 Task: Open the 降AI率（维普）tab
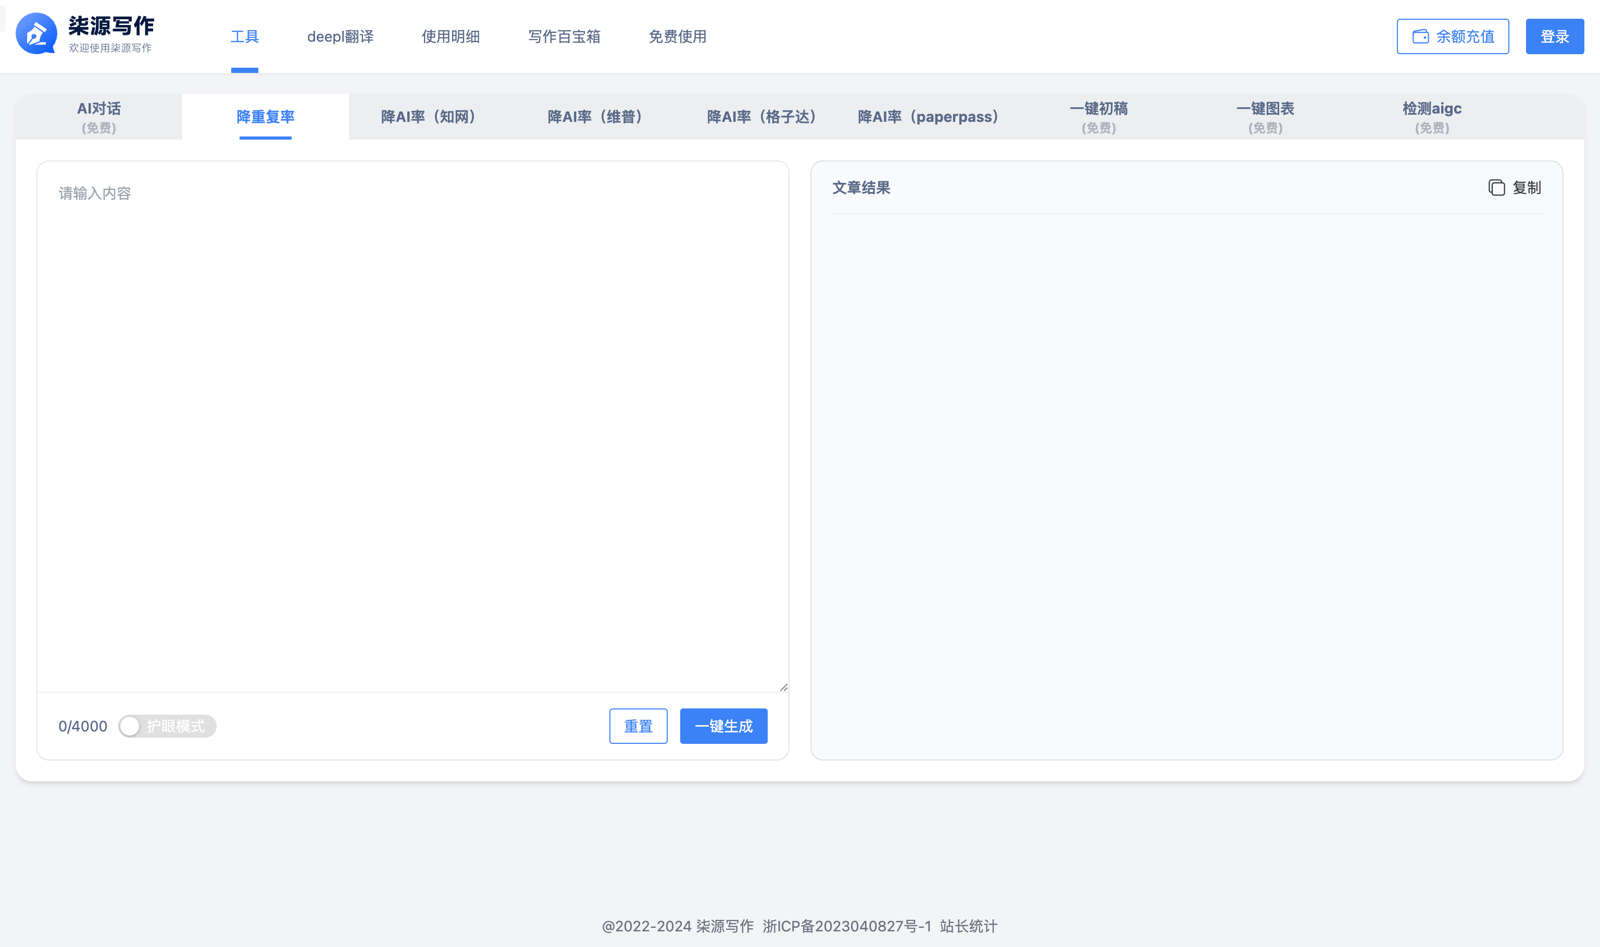tap(599, 117)
